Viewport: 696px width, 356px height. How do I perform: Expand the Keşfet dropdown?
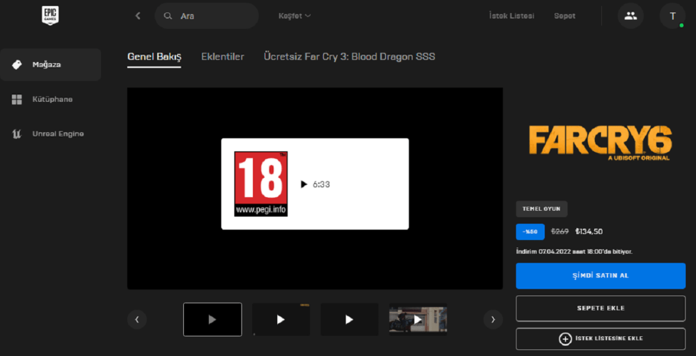(294, 16)
